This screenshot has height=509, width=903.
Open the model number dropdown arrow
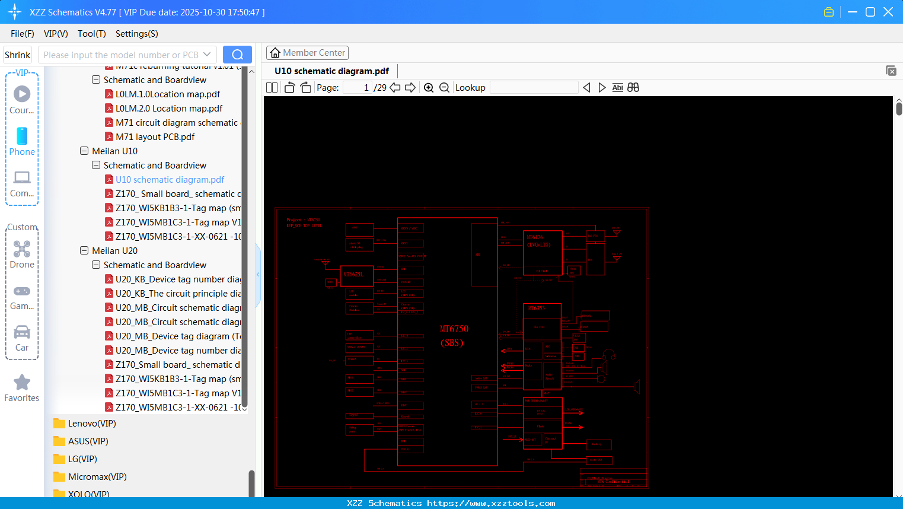pos(206,54)
